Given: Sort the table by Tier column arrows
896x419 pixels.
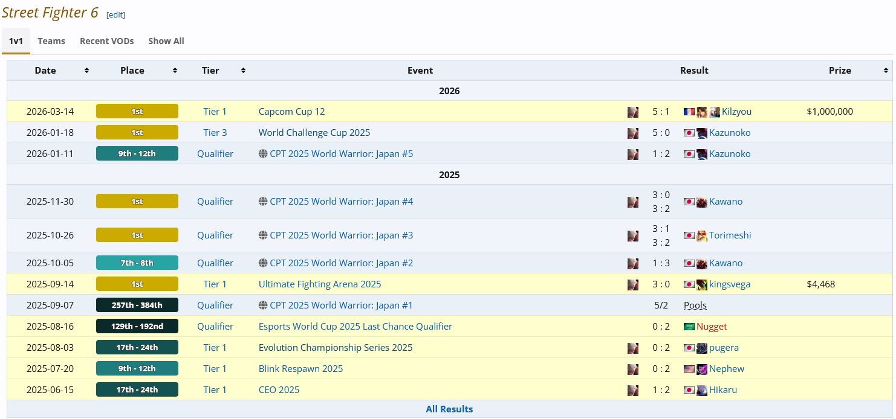Looking at the screenshot, I should point(243,71).
